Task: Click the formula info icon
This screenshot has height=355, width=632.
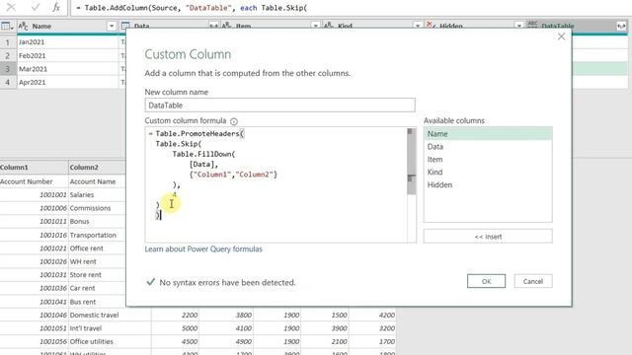Action: coord(234,121)
